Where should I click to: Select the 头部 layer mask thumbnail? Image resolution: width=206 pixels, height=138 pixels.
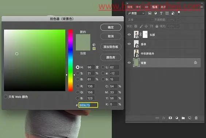[145, 34]
